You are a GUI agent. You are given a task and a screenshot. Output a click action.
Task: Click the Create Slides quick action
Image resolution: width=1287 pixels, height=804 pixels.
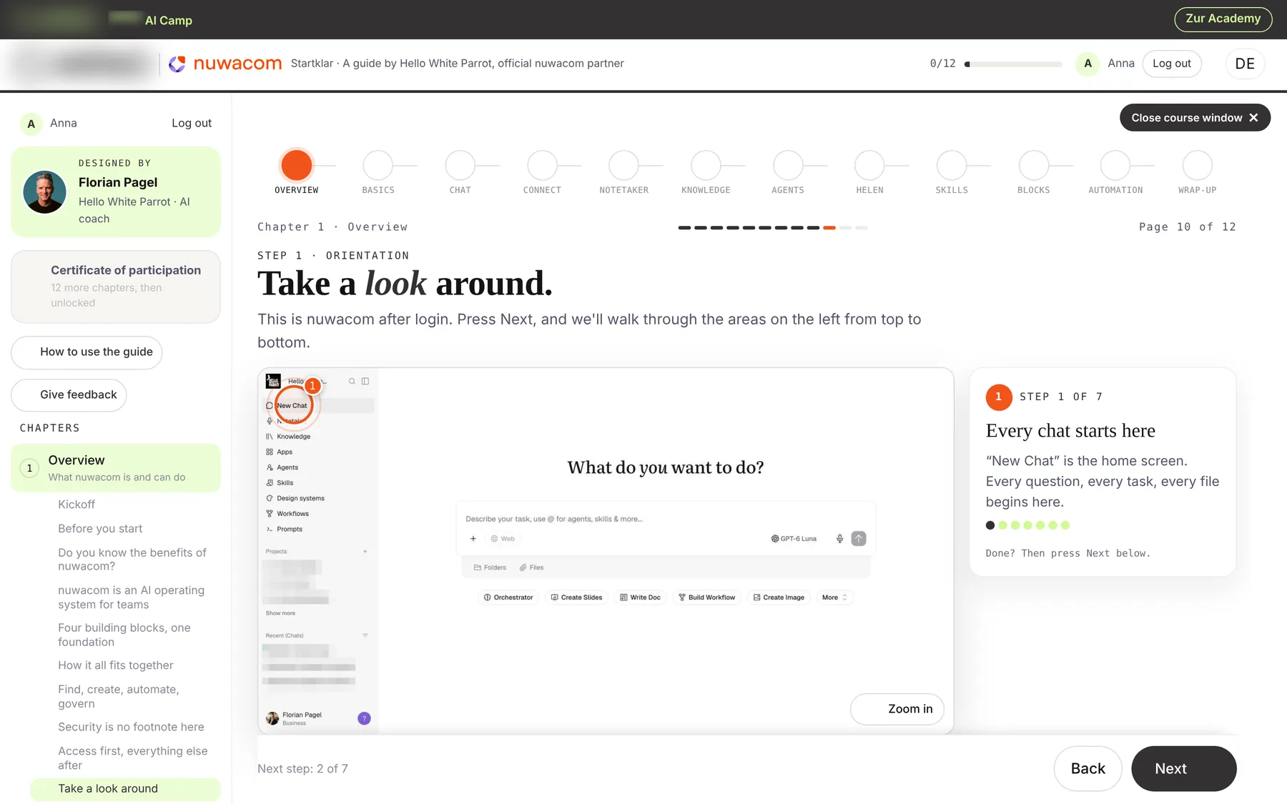[x=576, y=597]
